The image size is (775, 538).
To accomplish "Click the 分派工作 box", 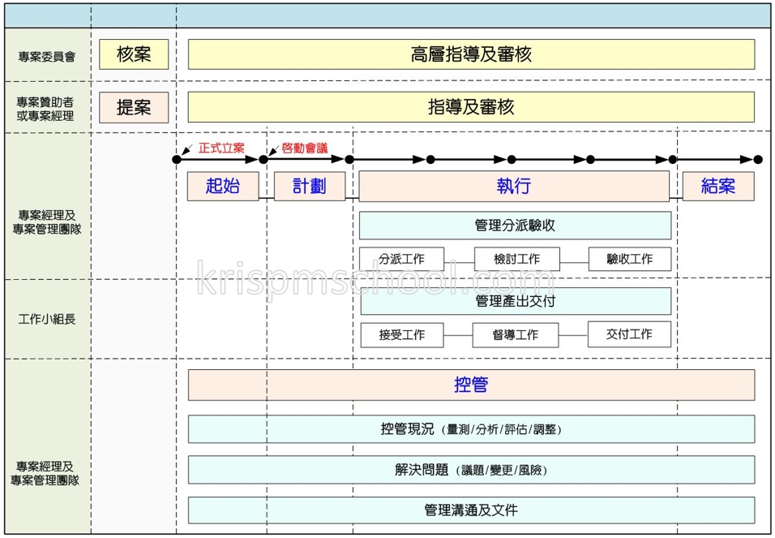I will click(401, 259).
